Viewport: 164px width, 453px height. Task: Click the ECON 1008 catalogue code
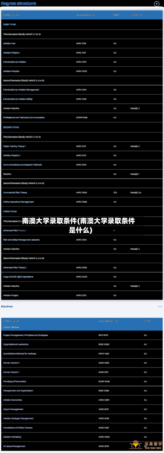pos(104,381)
